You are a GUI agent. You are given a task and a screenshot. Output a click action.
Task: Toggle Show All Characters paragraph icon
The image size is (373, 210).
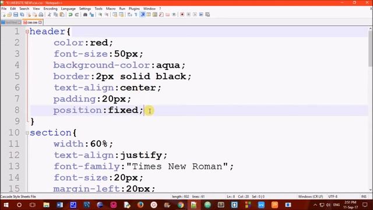(x=136, y=15)
